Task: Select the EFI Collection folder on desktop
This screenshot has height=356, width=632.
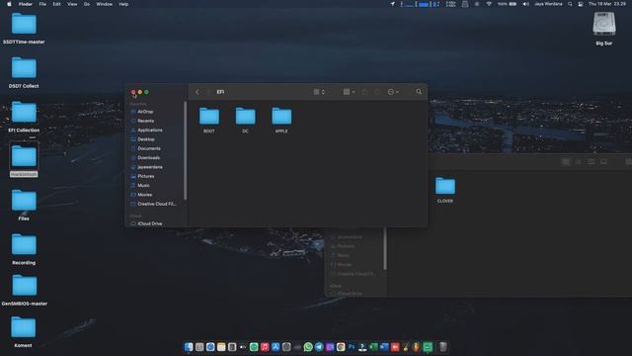Action: pos(24,117)
